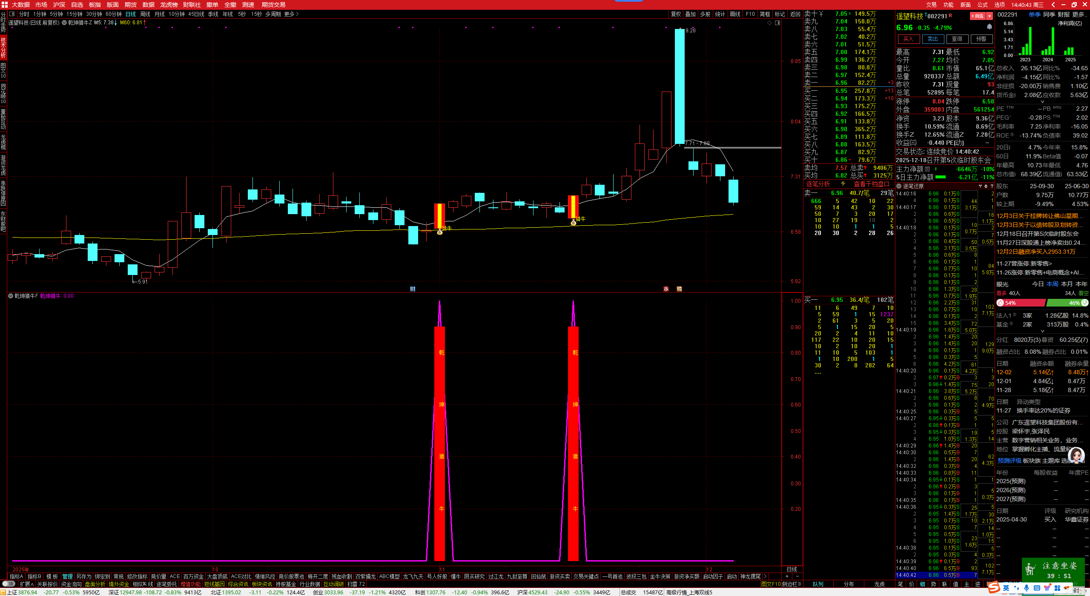
Task: Open the 查看千档盘口 link
Action: click(871, 184)
